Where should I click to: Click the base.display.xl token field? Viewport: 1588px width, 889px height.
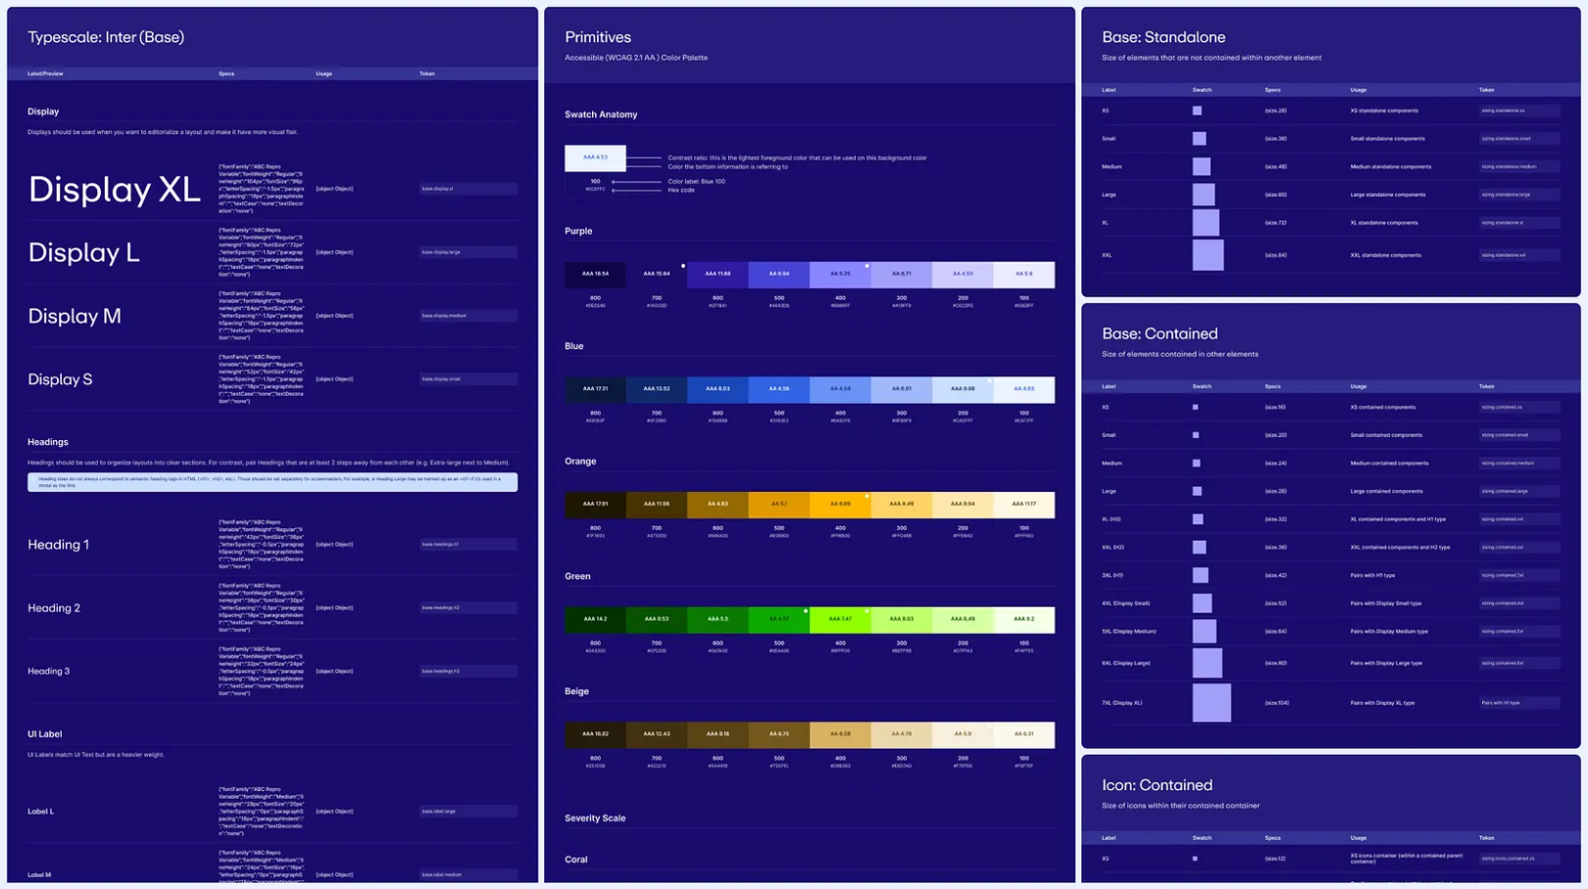point(468,189)
